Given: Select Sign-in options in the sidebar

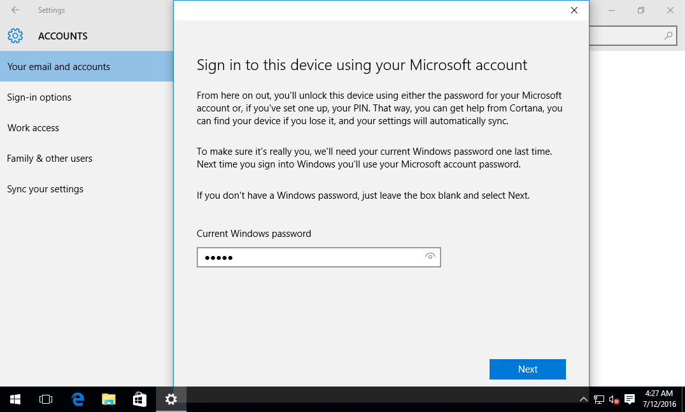Looking at the screenshot, I should pyautogui.click(x=39, y=97).
